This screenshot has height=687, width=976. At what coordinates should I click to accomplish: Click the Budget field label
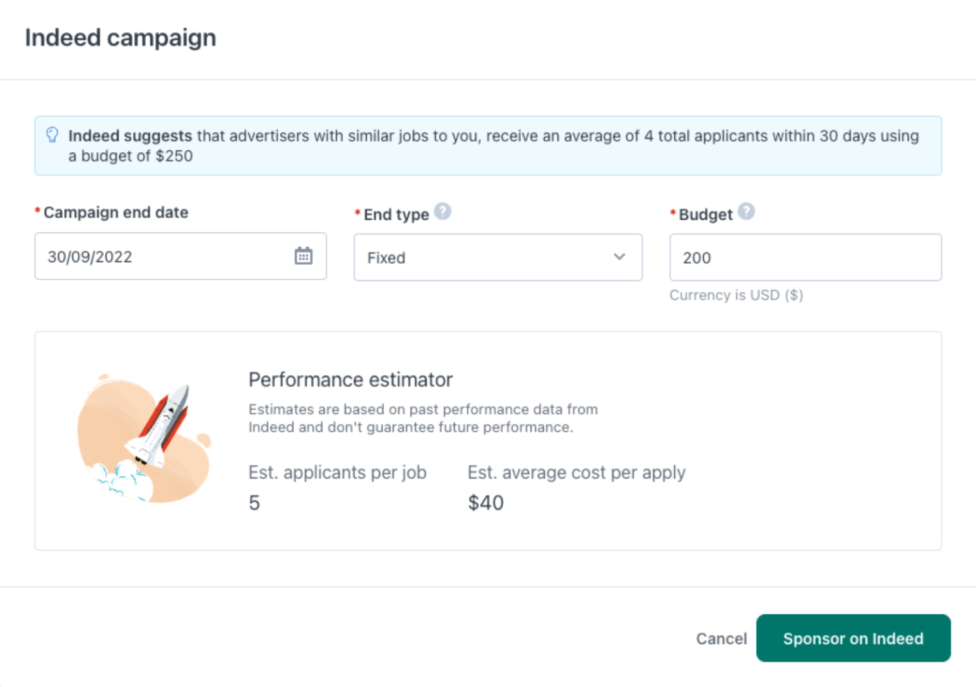coord(705,215)
